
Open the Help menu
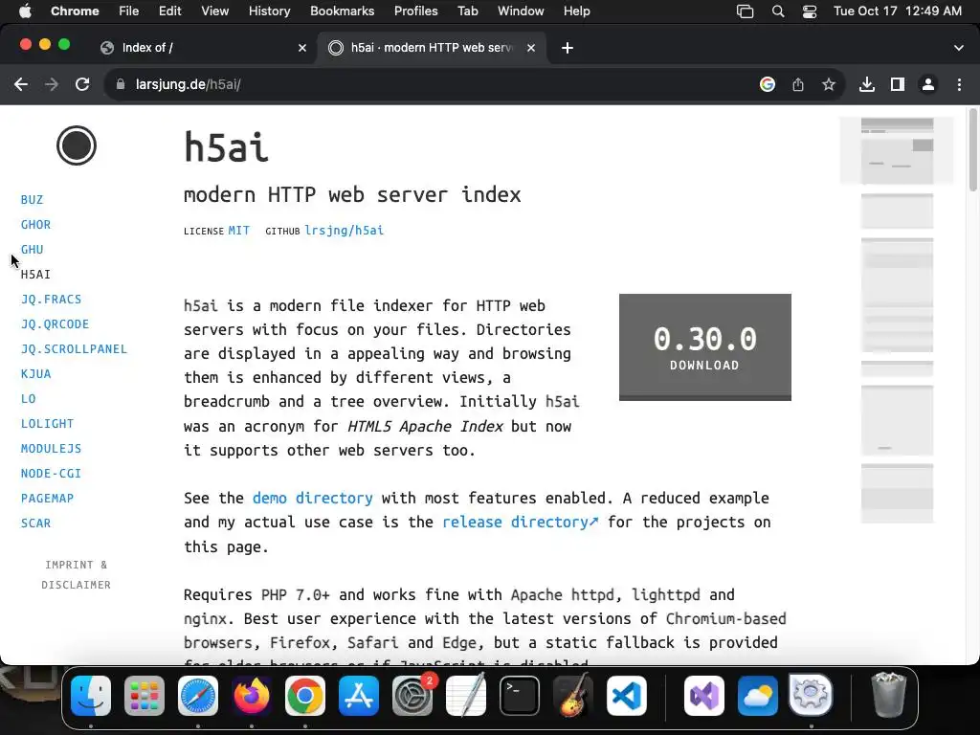[x=576, y=11]
